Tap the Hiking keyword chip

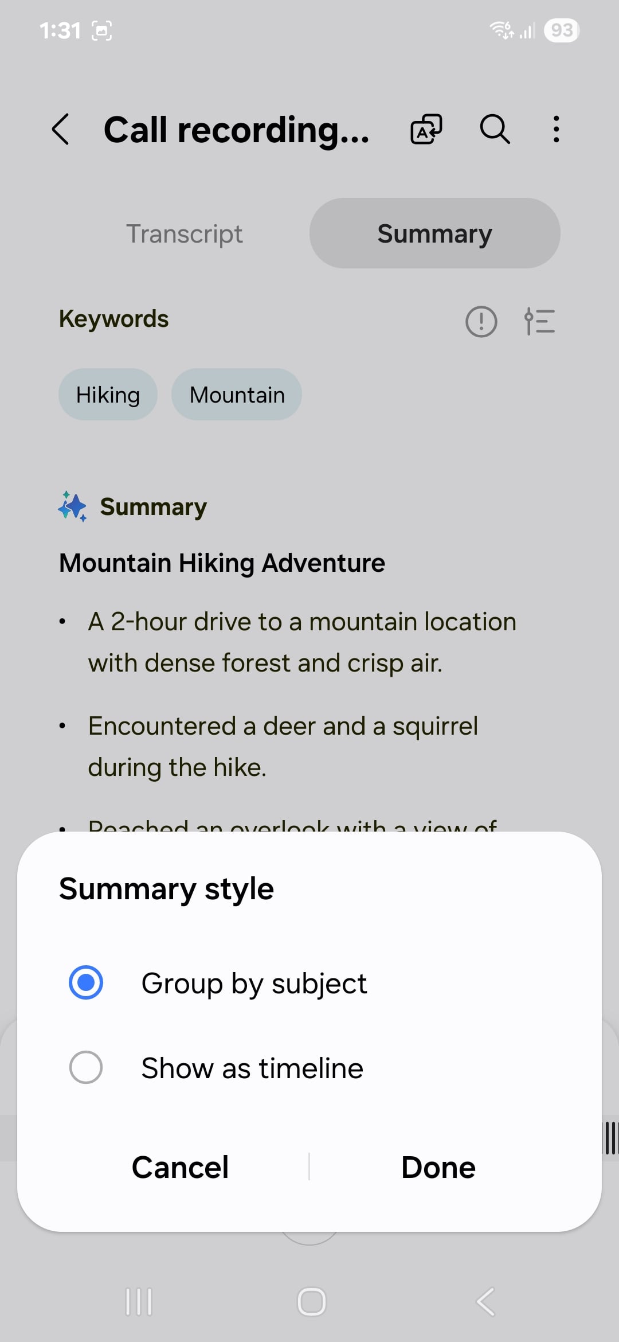click(108, 395)
